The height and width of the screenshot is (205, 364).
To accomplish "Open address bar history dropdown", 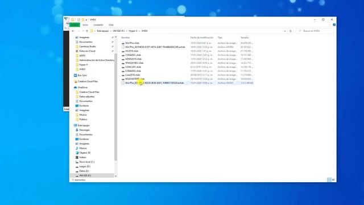I will tap(285, 31).
